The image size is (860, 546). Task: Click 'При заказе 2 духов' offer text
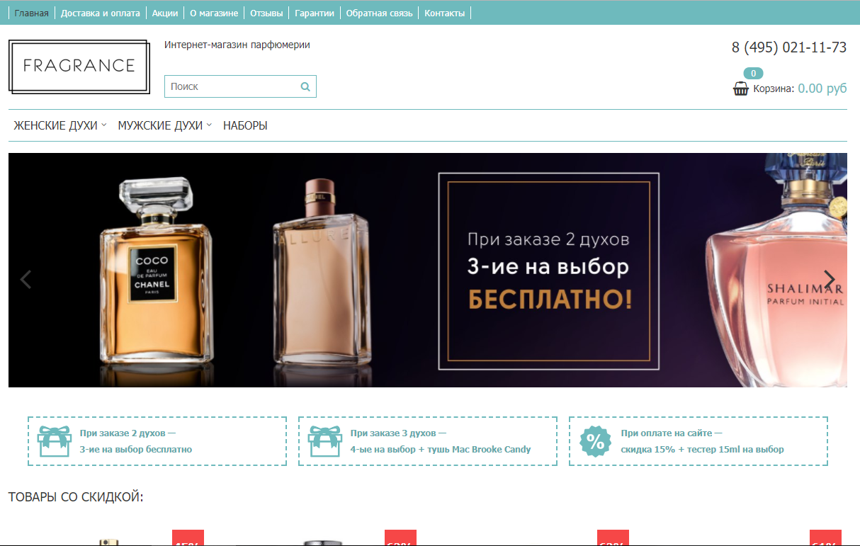(x=128, y=433)
